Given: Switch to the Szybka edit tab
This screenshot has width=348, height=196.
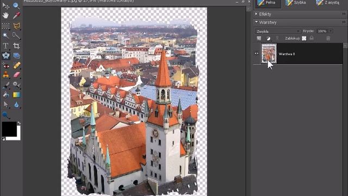Looking at the screenshot, I should click(x=296, y=3).
